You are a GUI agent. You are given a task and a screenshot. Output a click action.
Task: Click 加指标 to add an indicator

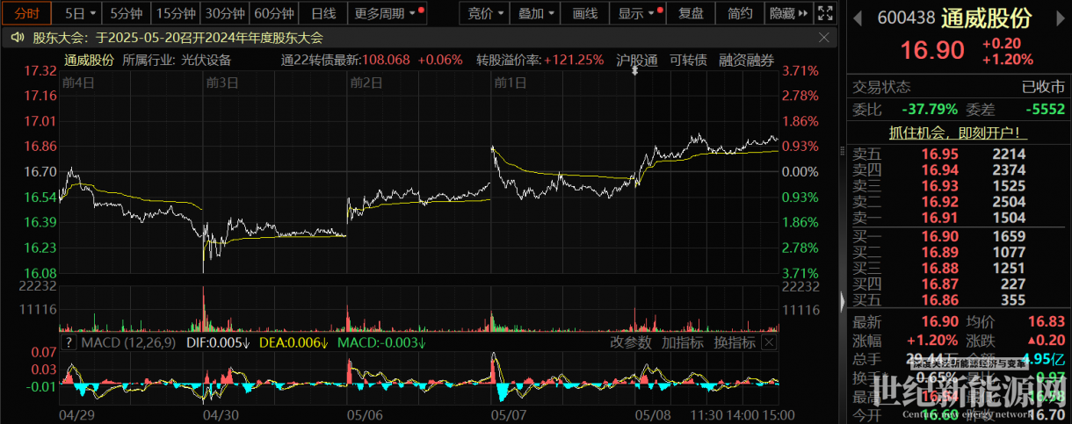click(x=683, y=342)
